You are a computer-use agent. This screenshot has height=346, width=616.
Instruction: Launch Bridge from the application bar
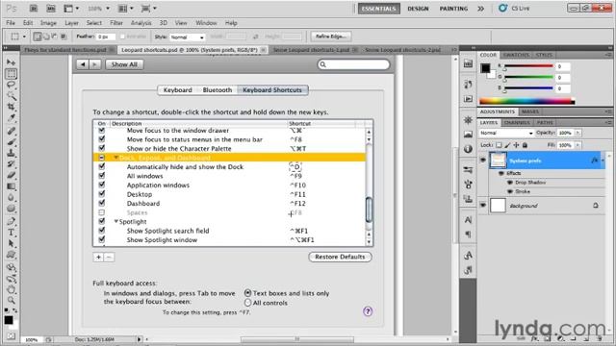(34, 9)
